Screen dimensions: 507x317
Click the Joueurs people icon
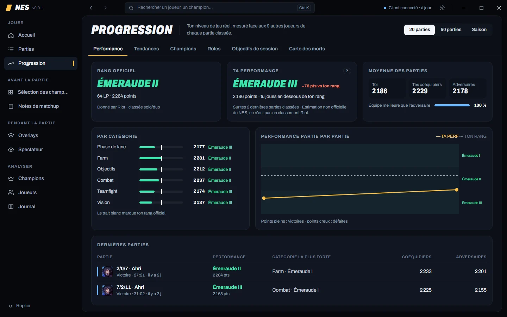click(11, 193)
